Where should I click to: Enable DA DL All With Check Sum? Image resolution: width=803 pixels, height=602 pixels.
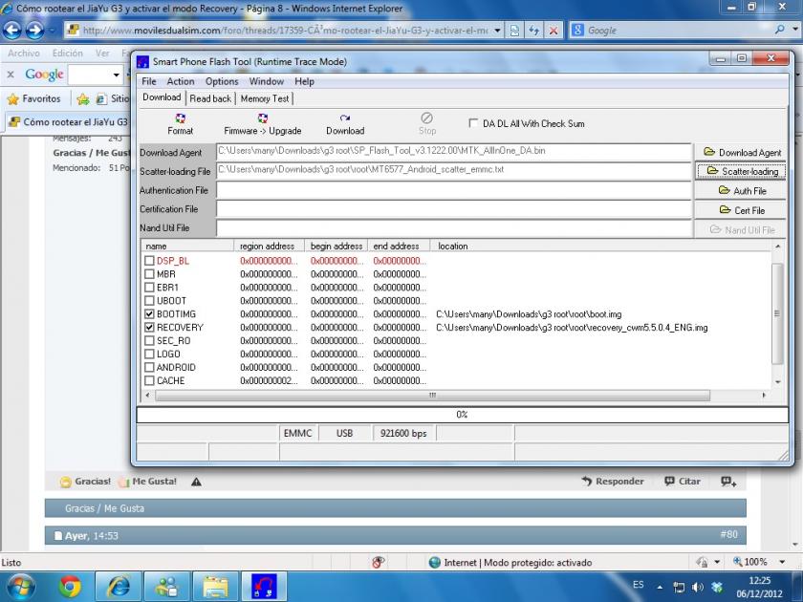[473, 123]
